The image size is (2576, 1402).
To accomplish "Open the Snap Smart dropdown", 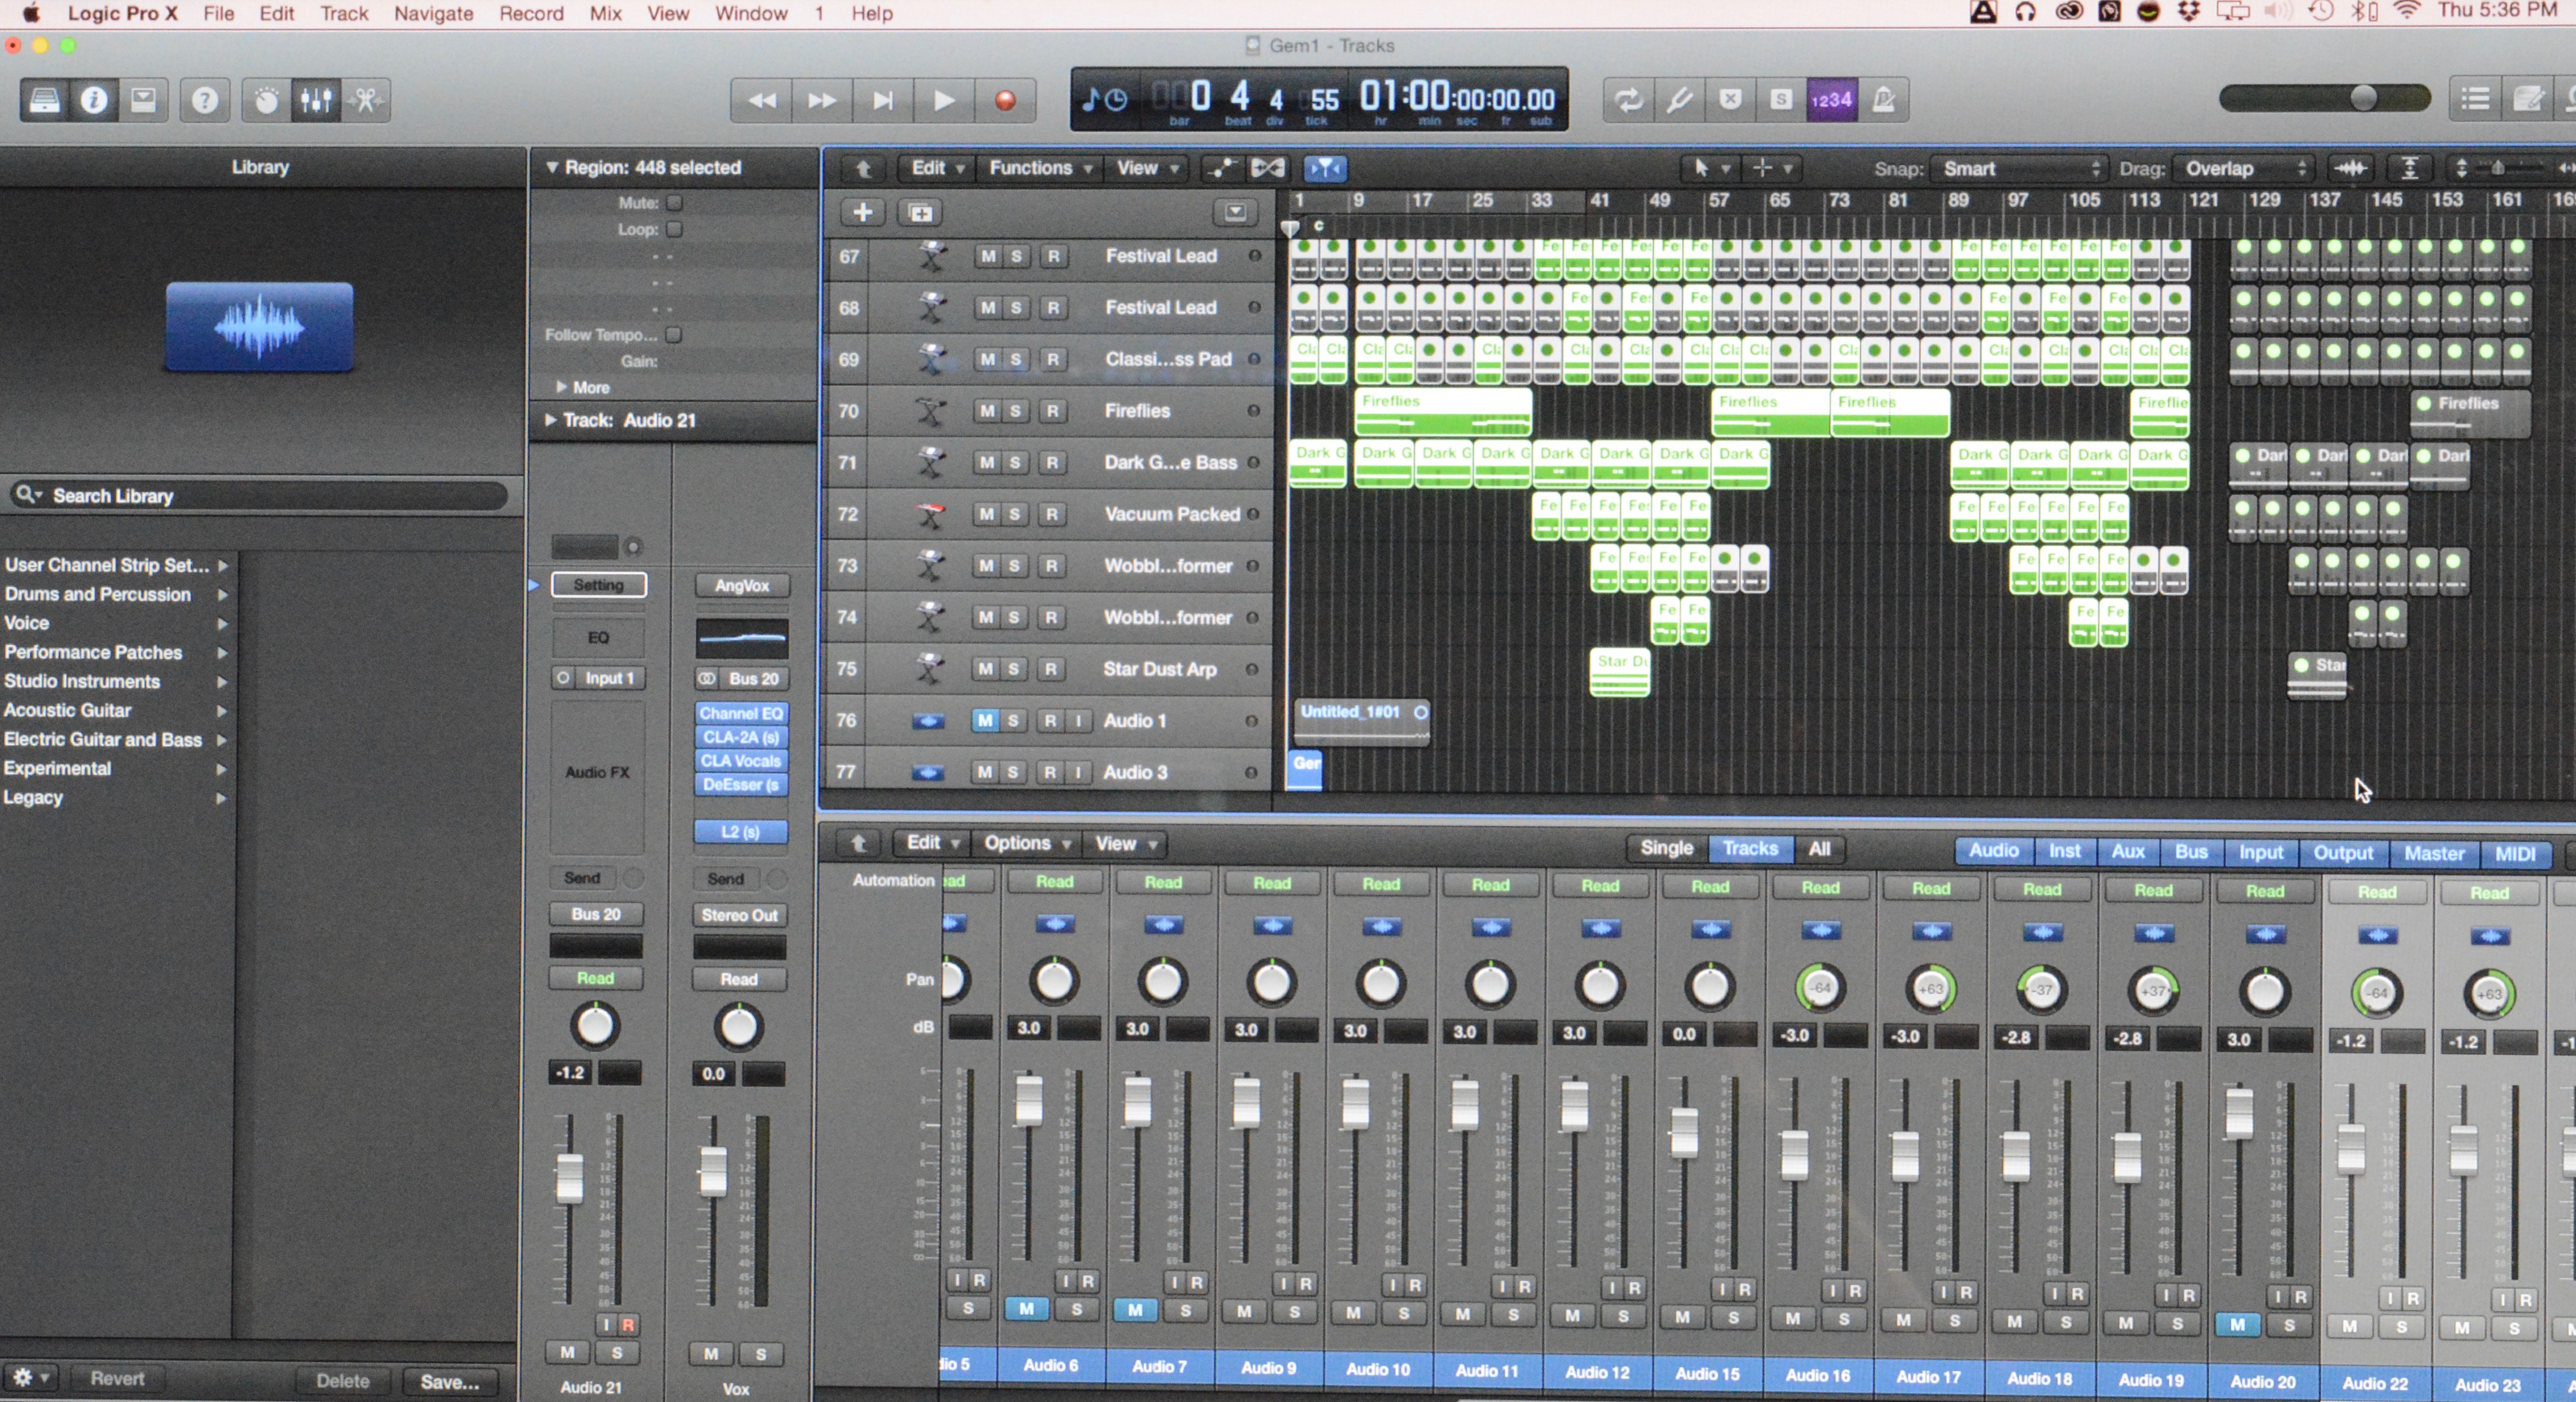I will point(2019,169).
